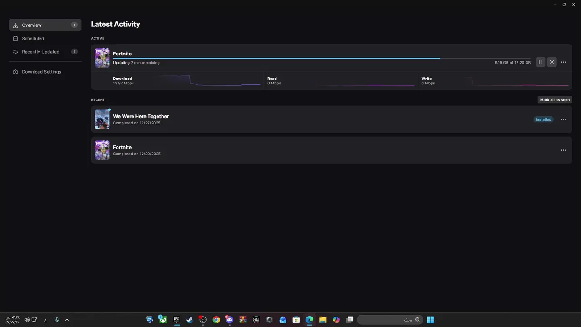This screenshot has width=581, height=327.
Task: Open Task View from the taskbar
Action: 350,320
